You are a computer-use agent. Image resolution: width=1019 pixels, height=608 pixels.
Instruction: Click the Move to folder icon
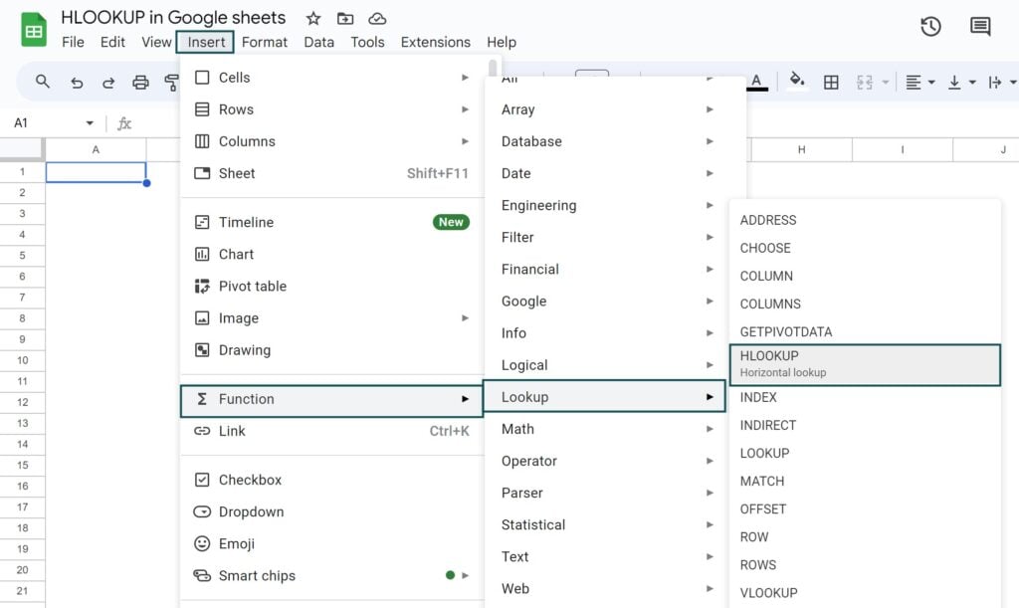coord(345,18)
